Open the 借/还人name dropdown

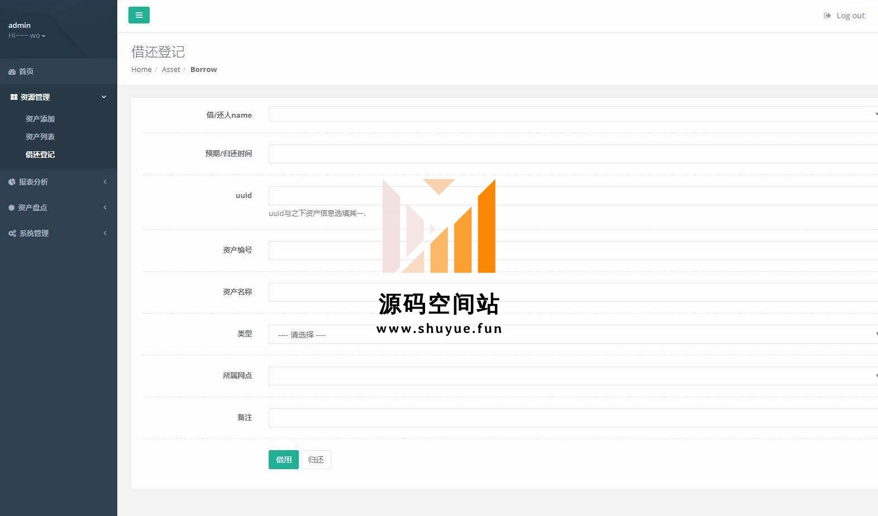click(x=573, y=114)
